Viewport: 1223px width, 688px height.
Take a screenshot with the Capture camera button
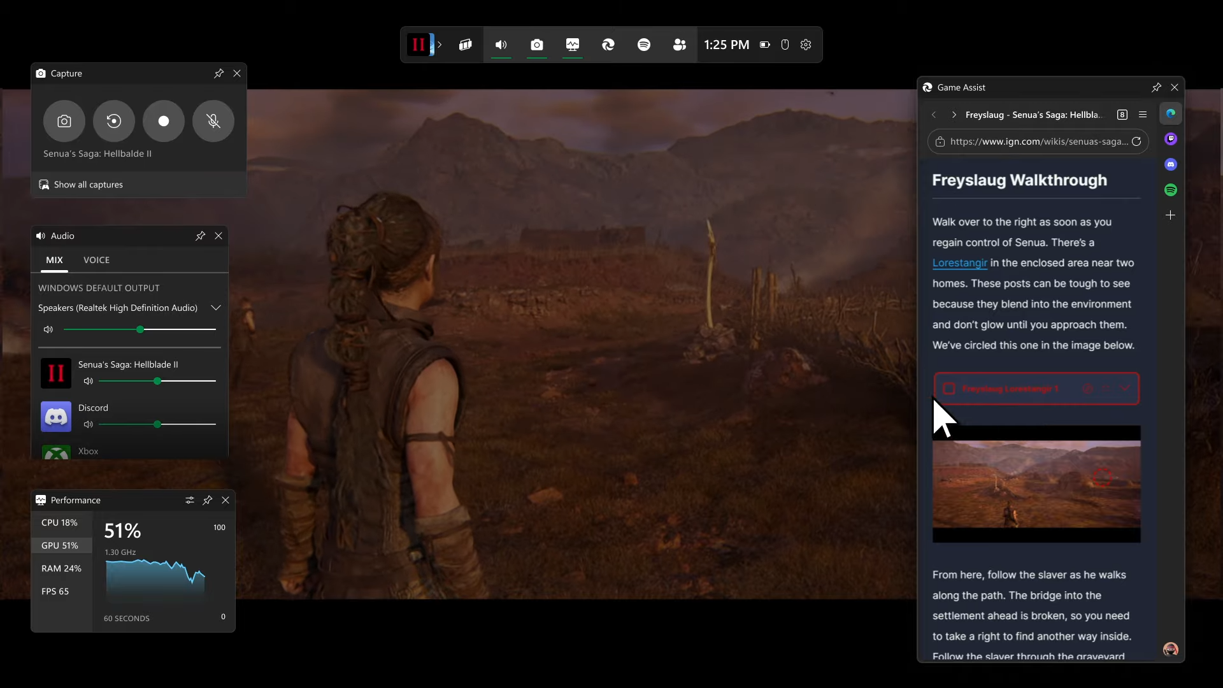pyautogui.click(x=64, y=121)
